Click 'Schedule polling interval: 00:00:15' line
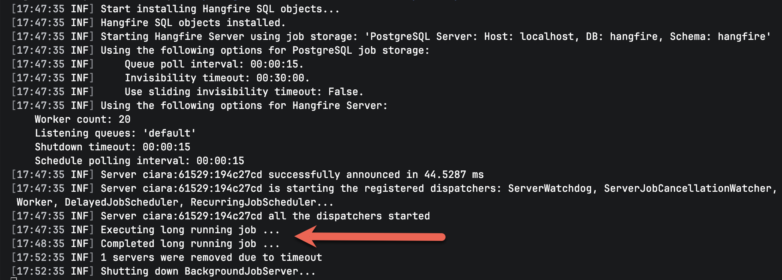The width and height of the screenshot is (782, 280). pyautogui.click(x=139, y=161)
